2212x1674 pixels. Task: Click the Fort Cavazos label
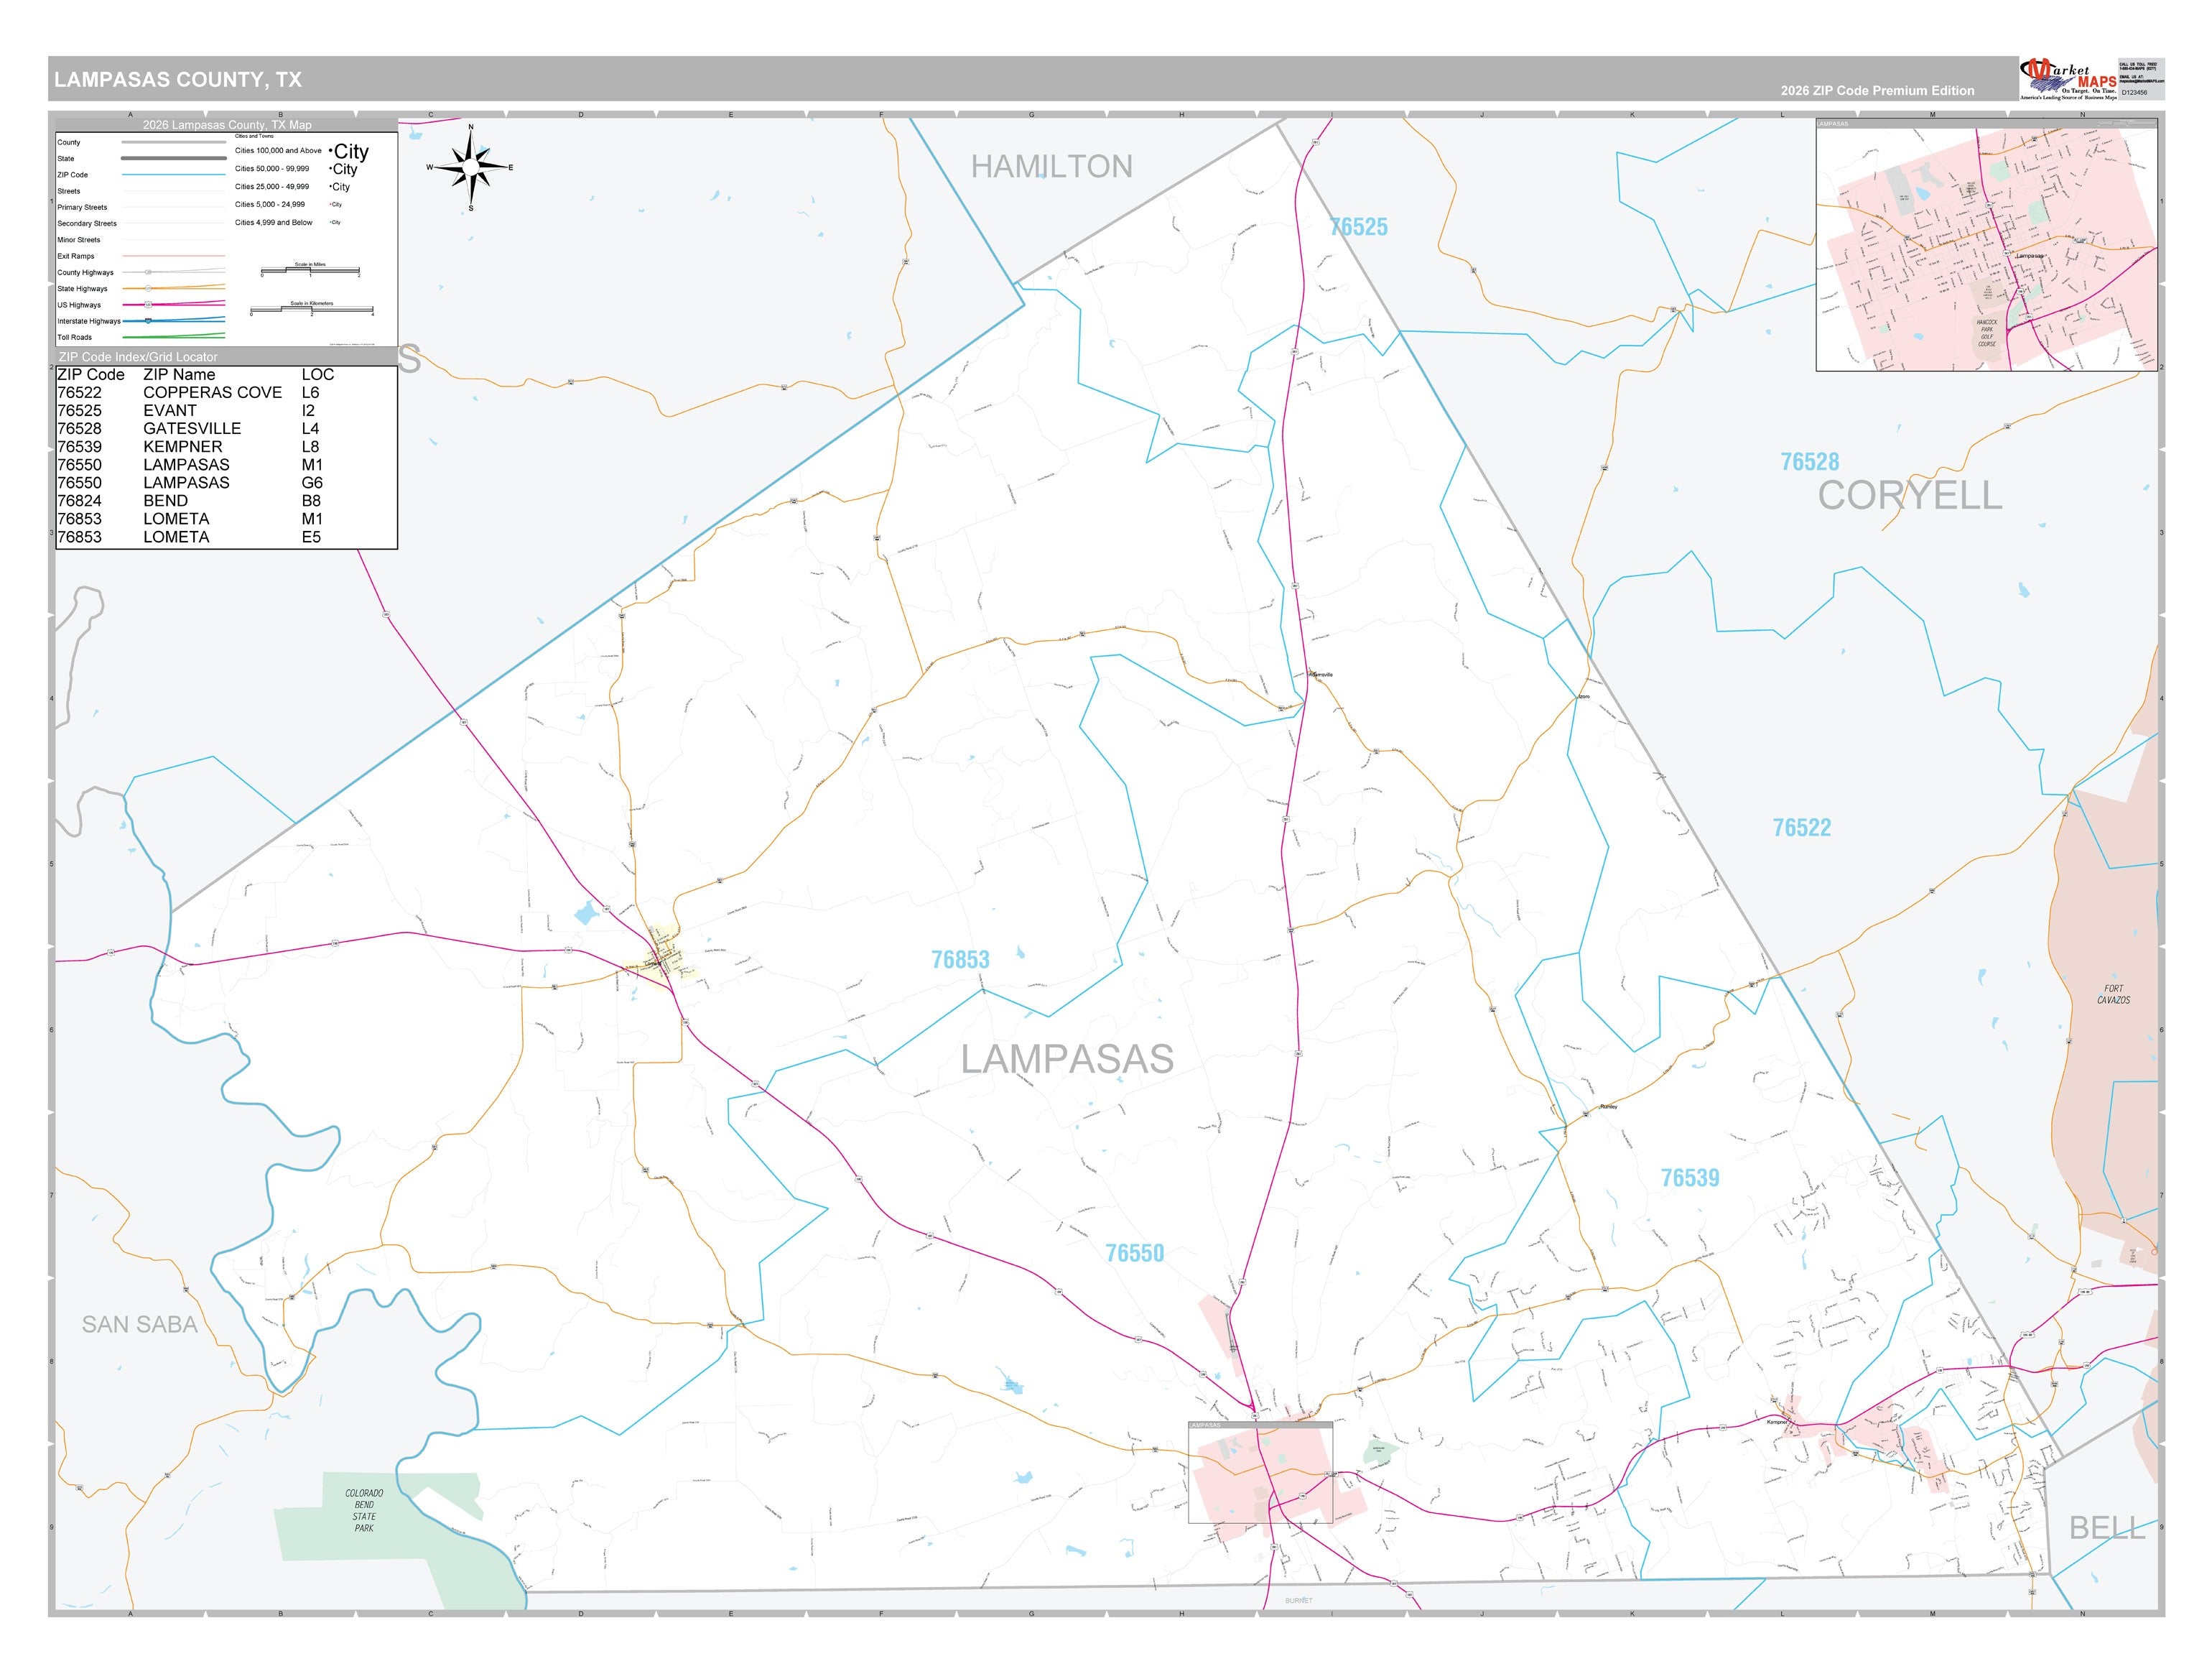[2113, 994]
